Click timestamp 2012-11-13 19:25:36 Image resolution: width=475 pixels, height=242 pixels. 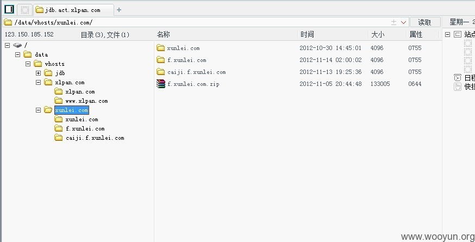click(x=330, y=72)
